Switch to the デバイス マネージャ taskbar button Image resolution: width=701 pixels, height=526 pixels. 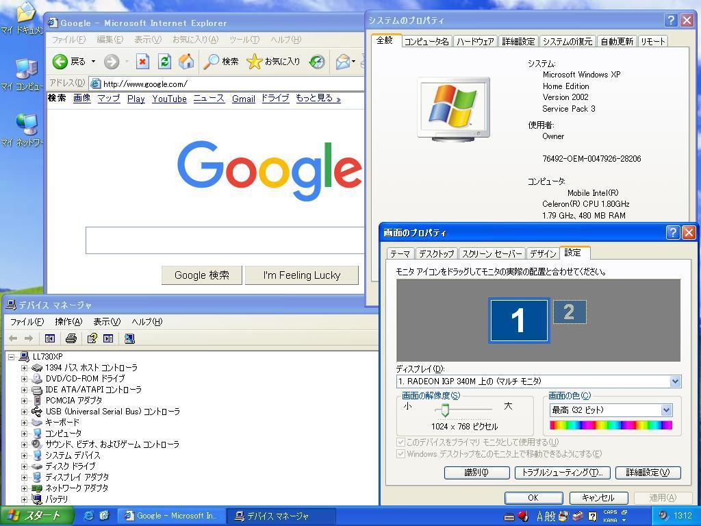pyautogui.click(x=281, y=516)
